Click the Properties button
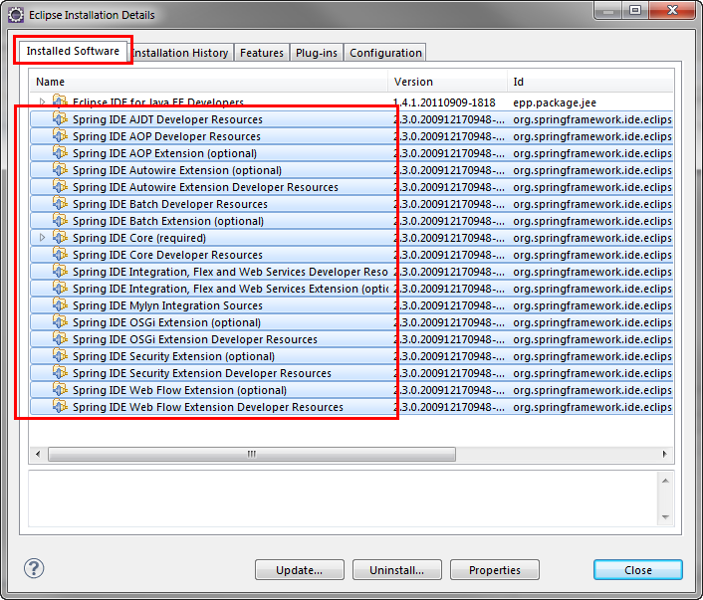The height and width of the screenshot is (600, 703). 495,570
